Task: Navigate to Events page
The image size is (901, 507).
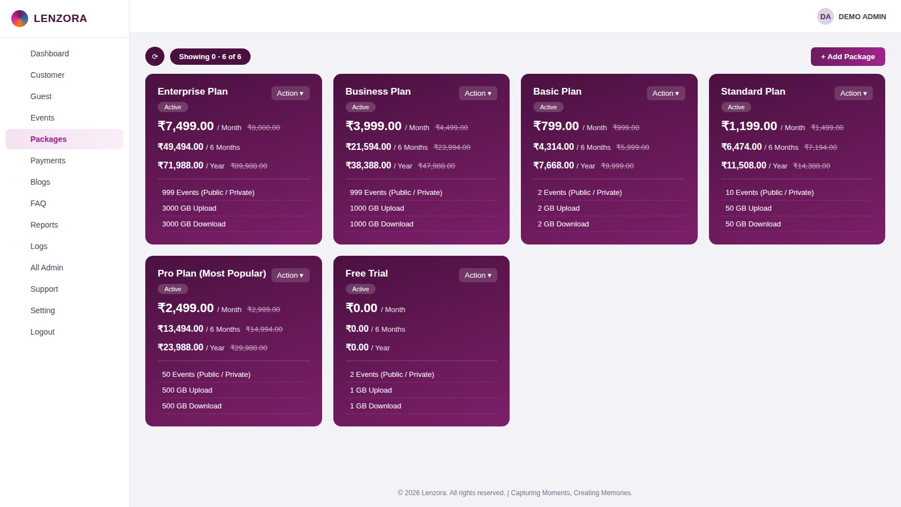Action: tap(64, 118)
